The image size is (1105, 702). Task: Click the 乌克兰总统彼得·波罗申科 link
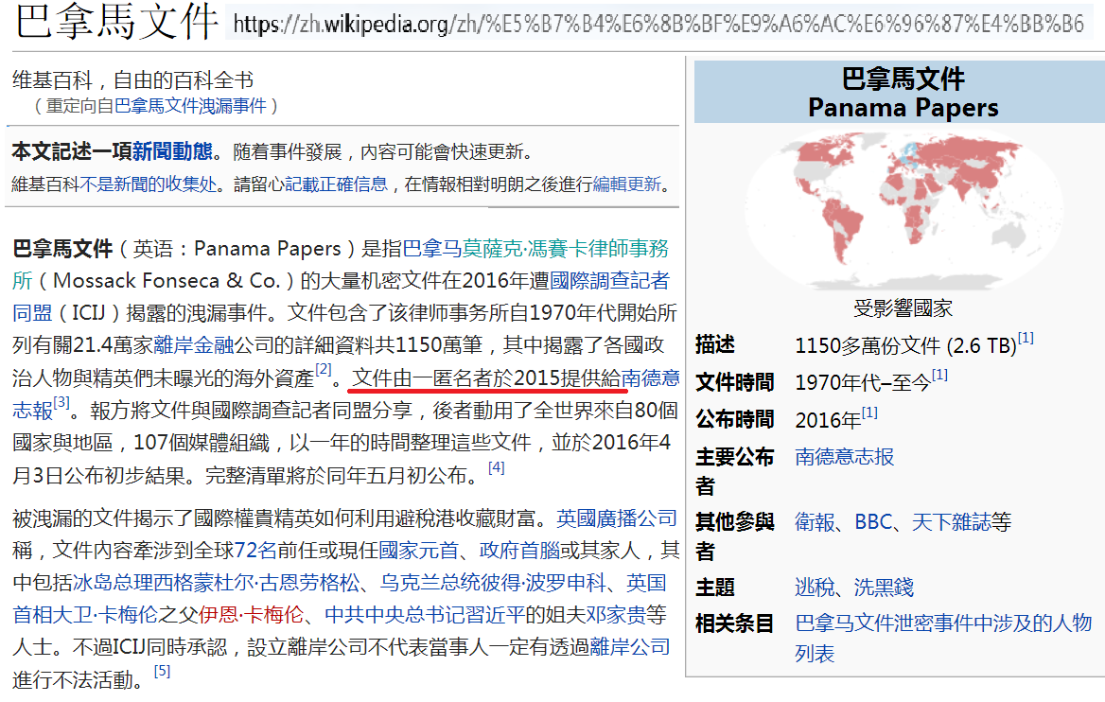(x=493, y=583)
